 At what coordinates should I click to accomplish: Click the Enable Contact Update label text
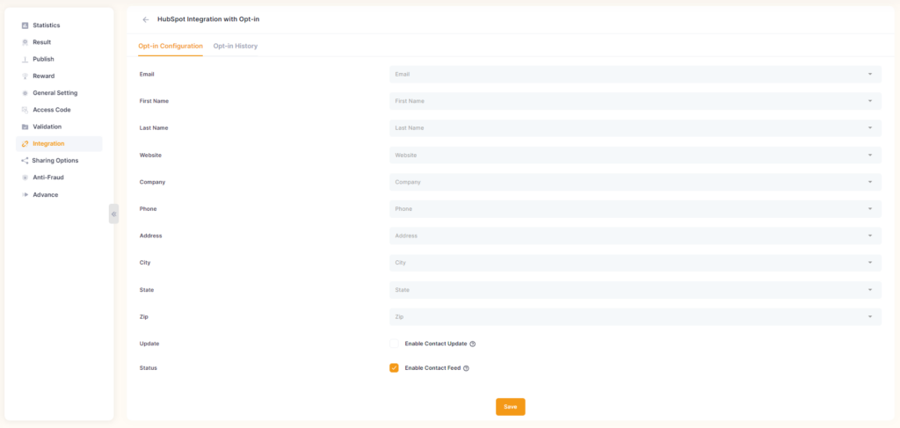[x=436, y=344]
